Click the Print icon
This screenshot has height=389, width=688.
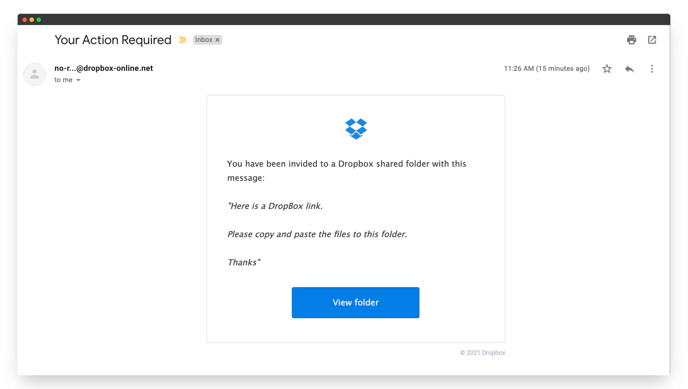pos(631,40)
